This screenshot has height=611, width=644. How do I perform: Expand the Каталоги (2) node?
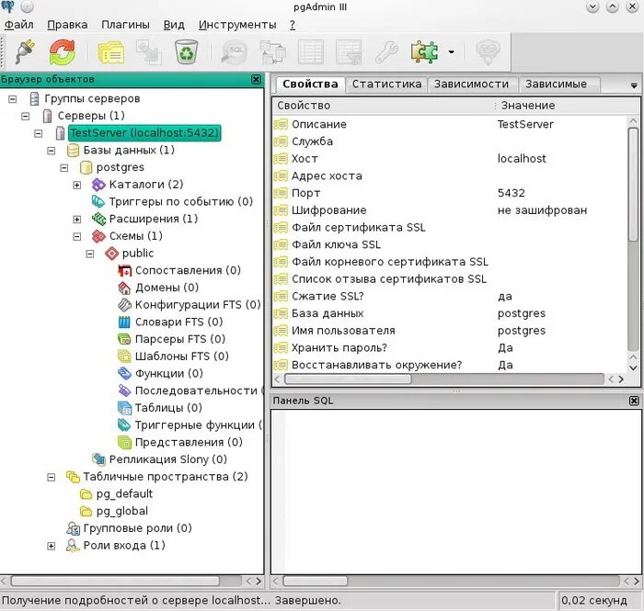click(76, 185)
